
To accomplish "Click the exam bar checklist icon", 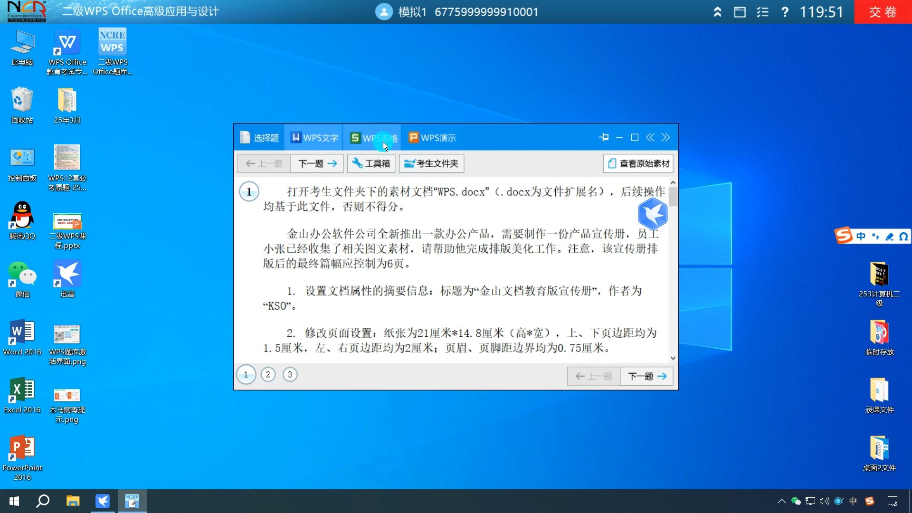I will click(762, 12).
